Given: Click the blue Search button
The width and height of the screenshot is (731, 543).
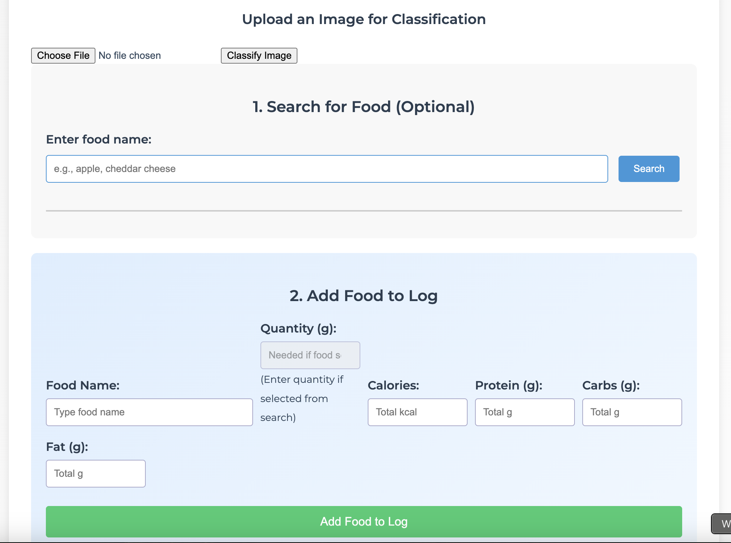Looking at the screenshot, I should (649, 169).
